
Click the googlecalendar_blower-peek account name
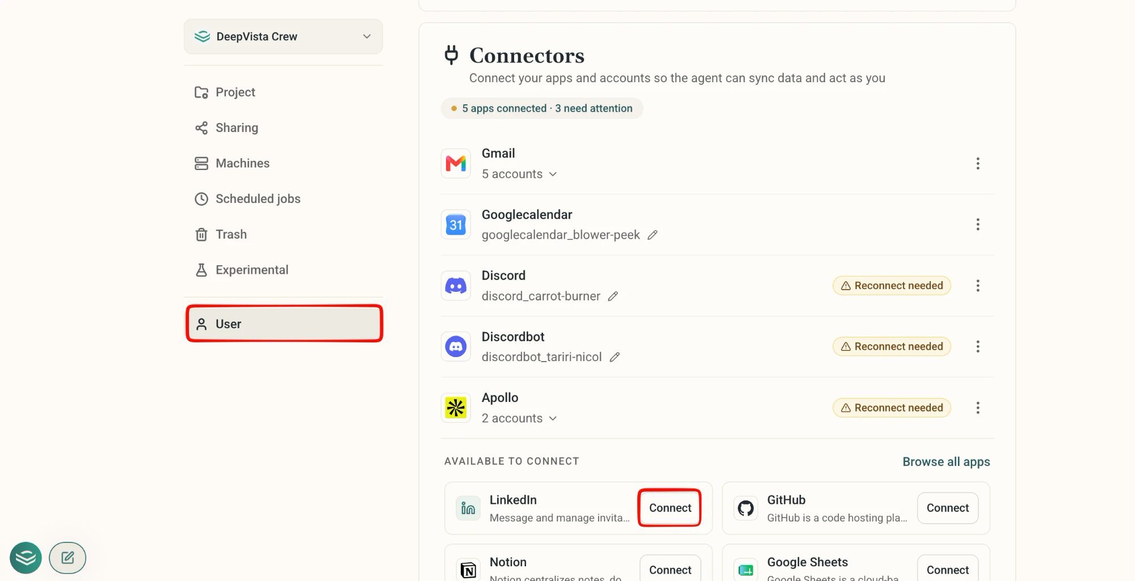561,235
